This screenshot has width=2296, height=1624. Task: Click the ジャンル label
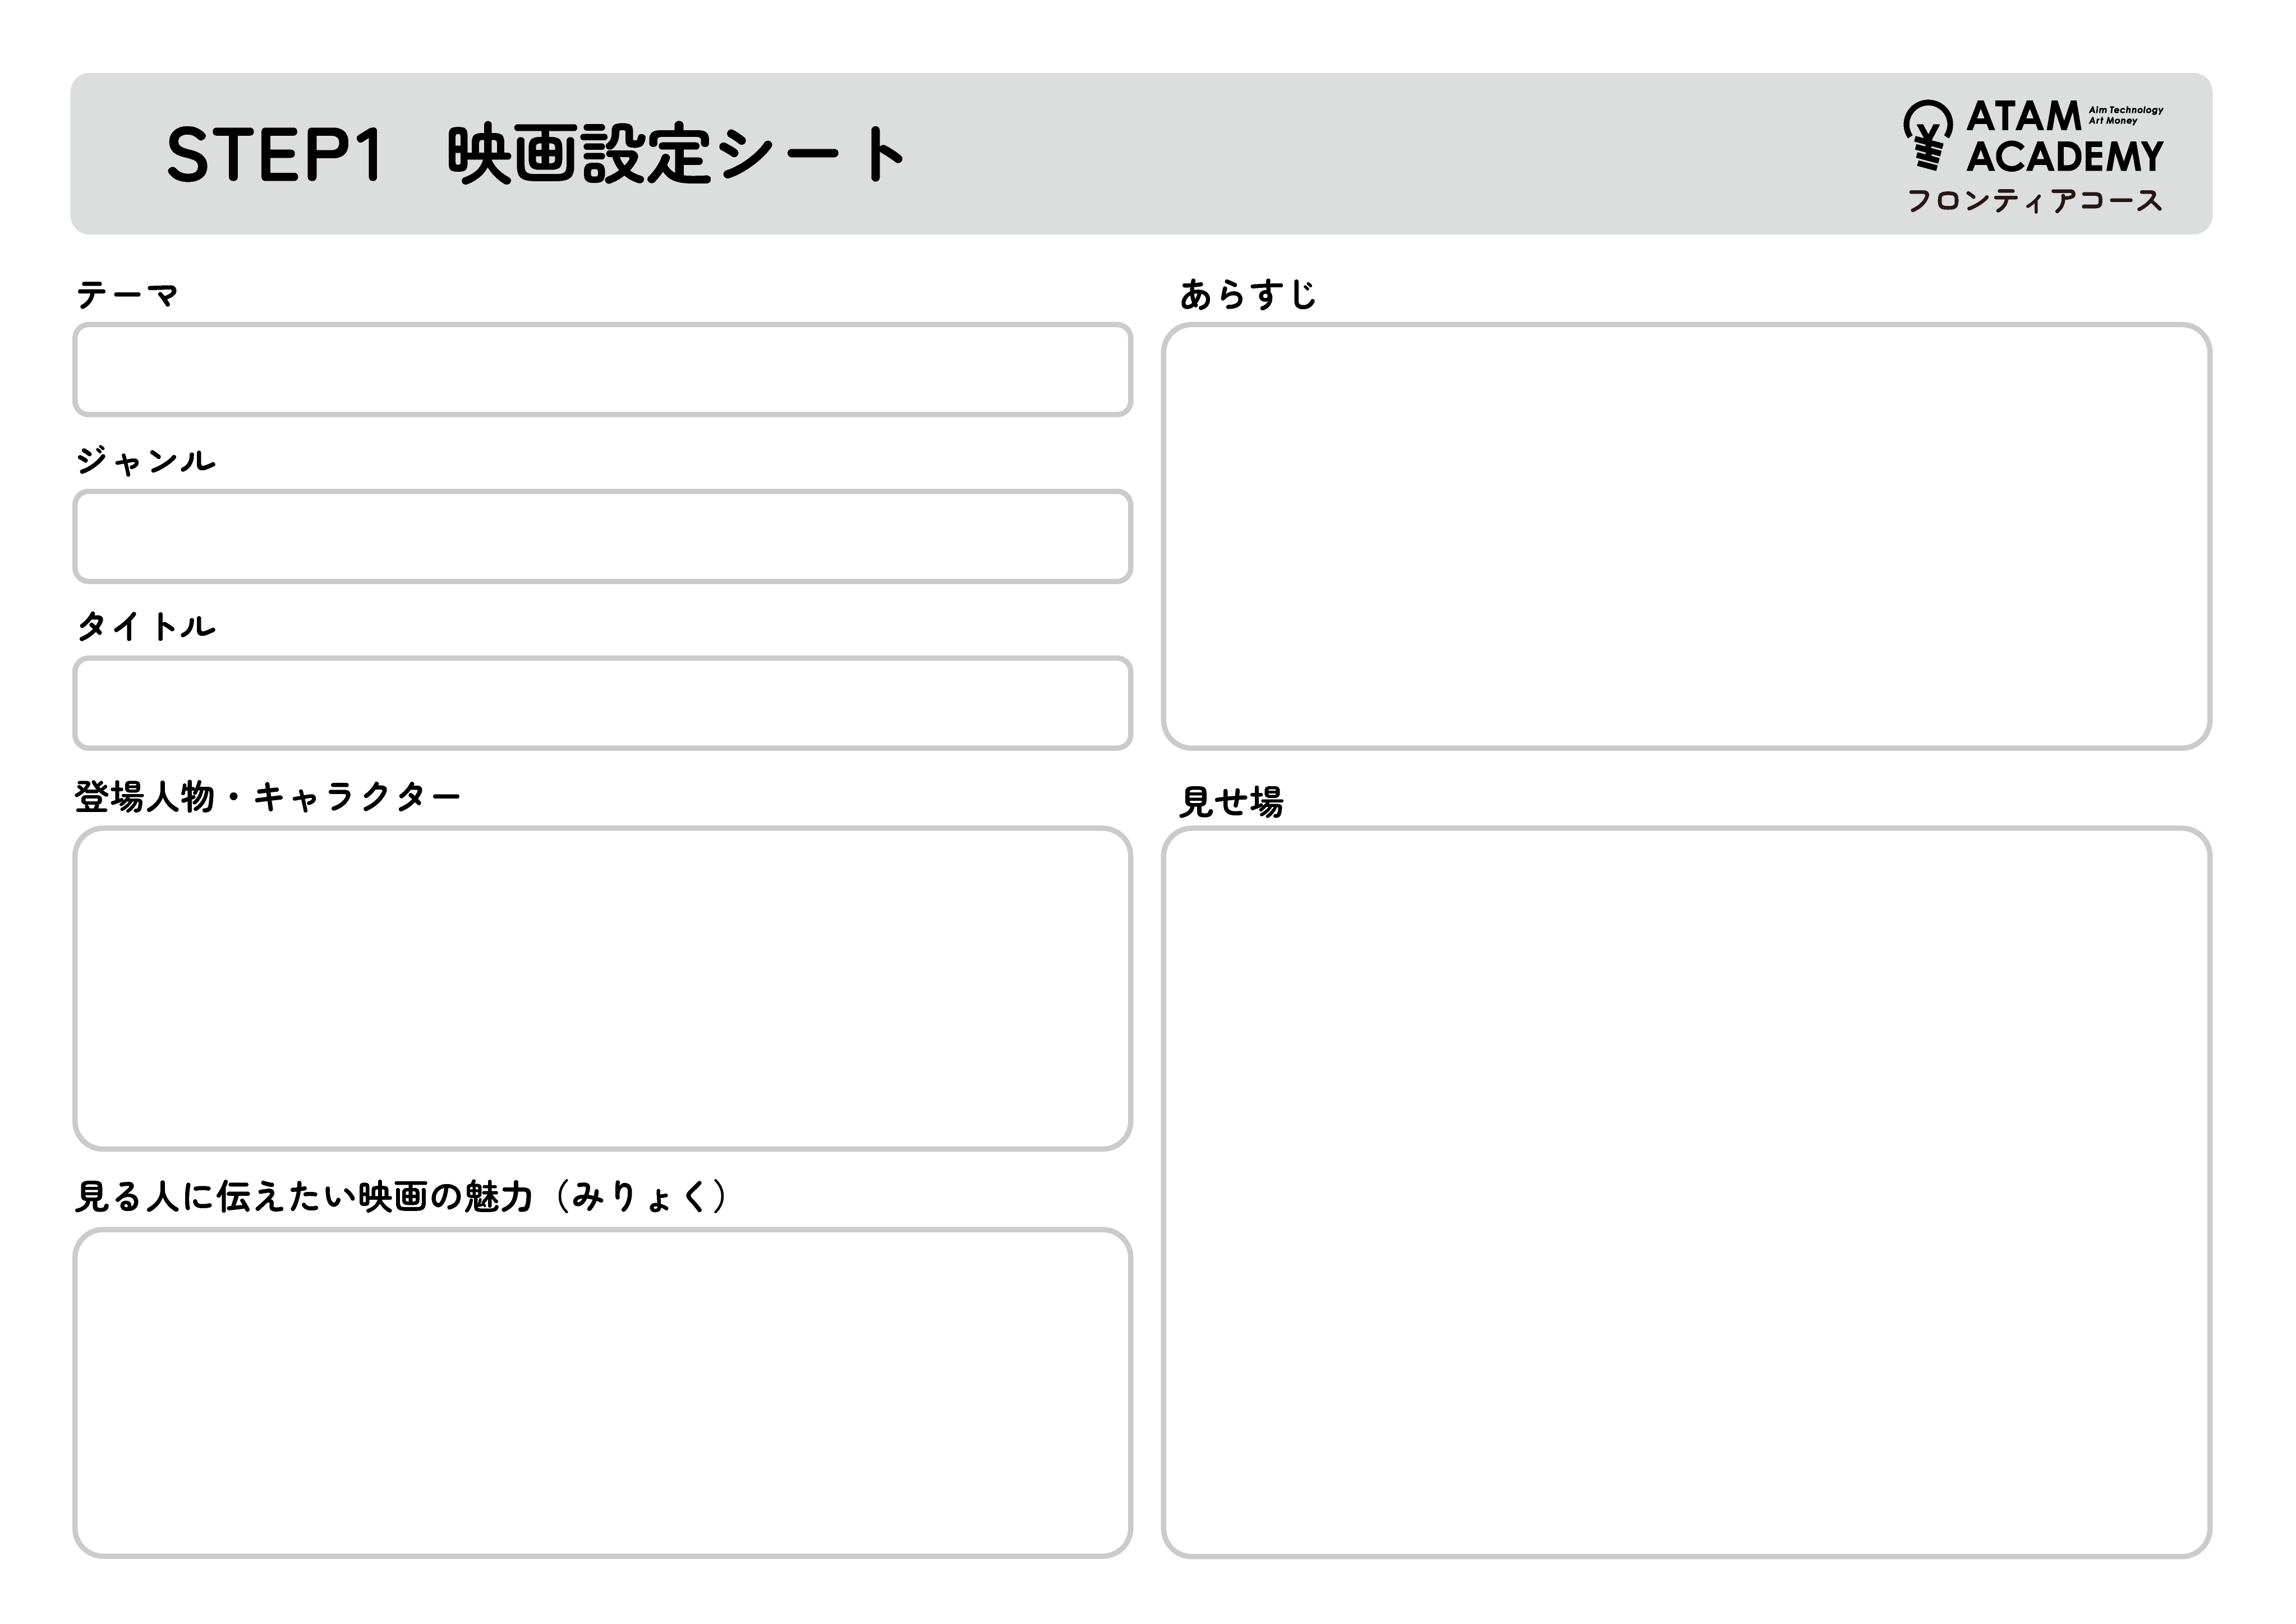[146, 460]
